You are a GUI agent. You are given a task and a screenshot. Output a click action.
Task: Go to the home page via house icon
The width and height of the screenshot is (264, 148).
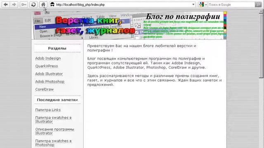click(43, 5)
